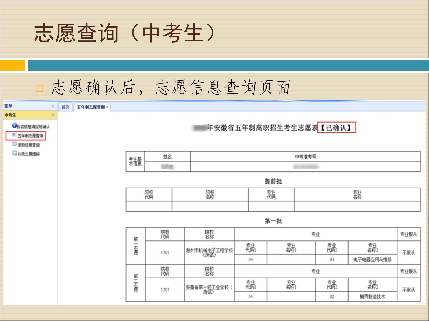Viewport: 429px width, 321px height.
Task: Click the 电子电器应用与维修 major cell
Action: tap(372, 259)
